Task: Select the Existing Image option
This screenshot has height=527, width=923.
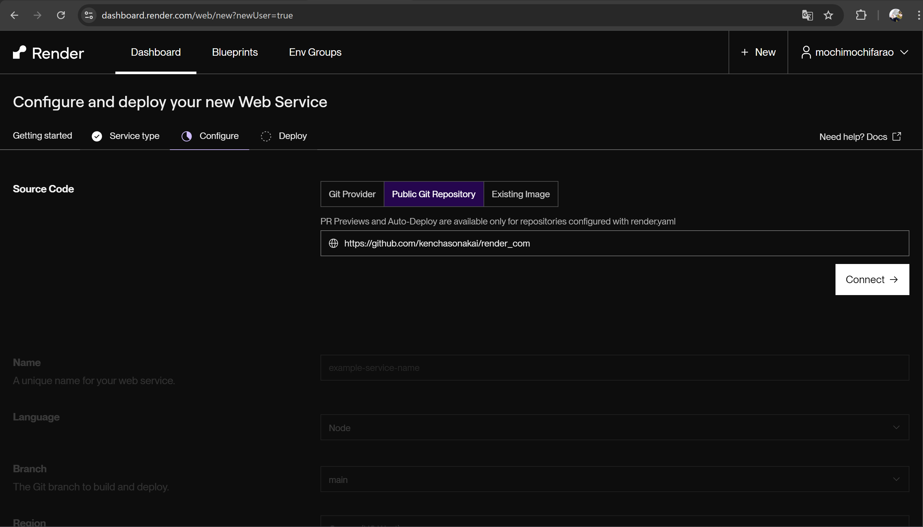Action: point(521,194)
